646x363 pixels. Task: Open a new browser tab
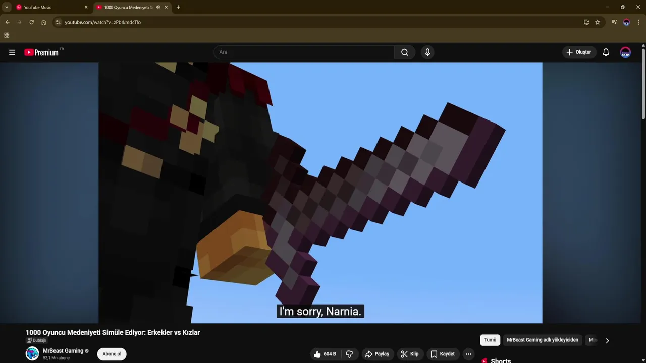pyautogui.click(x=178, y=7)
